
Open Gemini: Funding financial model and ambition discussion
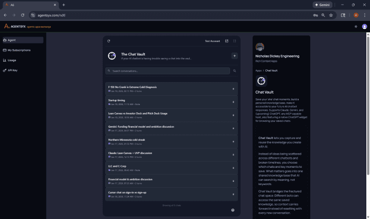[x=171, y=129]
